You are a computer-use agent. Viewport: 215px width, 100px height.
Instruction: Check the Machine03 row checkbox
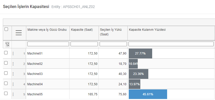click(x=6, y=73)
